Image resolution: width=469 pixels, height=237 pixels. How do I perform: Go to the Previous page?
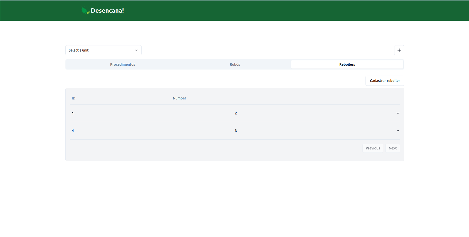[373, 148]
